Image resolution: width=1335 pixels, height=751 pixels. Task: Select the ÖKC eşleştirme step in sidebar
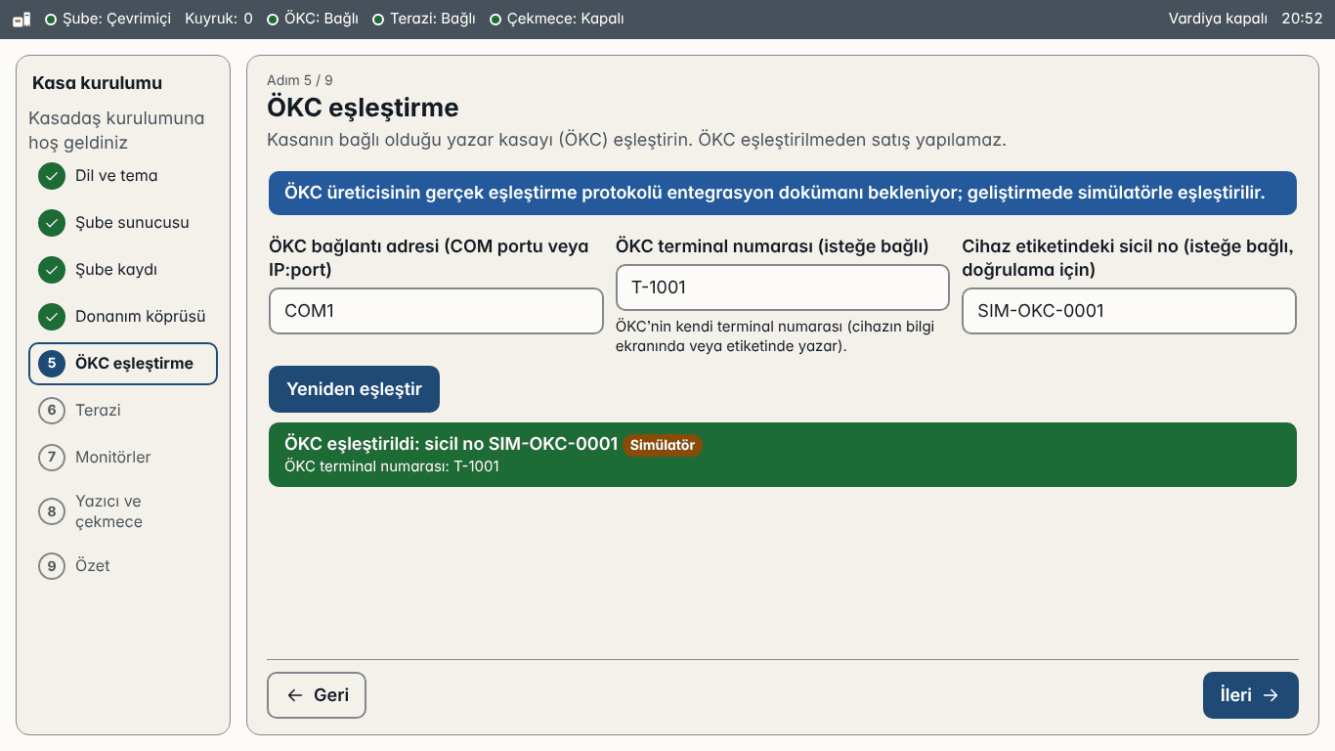(123, 364)
